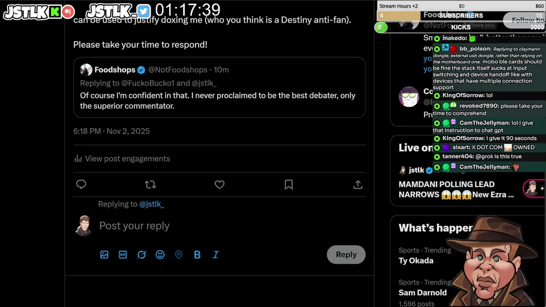This screenshot has width=546, height=307.
Task: Click Foodshops avatar in quoted post
Action: click(x=86, y=70)
